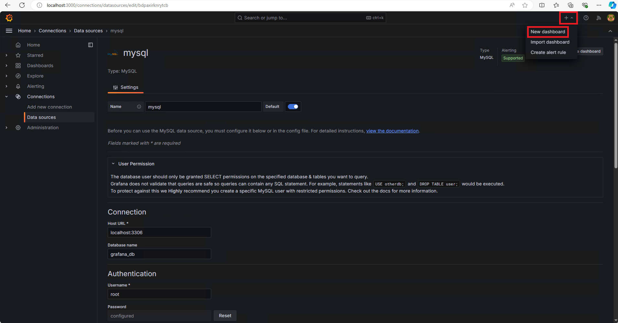Reload the page with refresh icon
This screenshot has height=323, width=618.
(x=22, y=5)
